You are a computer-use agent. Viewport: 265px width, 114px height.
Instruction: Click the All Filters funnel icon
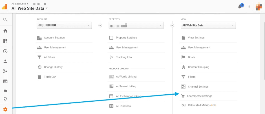[39, 57]
